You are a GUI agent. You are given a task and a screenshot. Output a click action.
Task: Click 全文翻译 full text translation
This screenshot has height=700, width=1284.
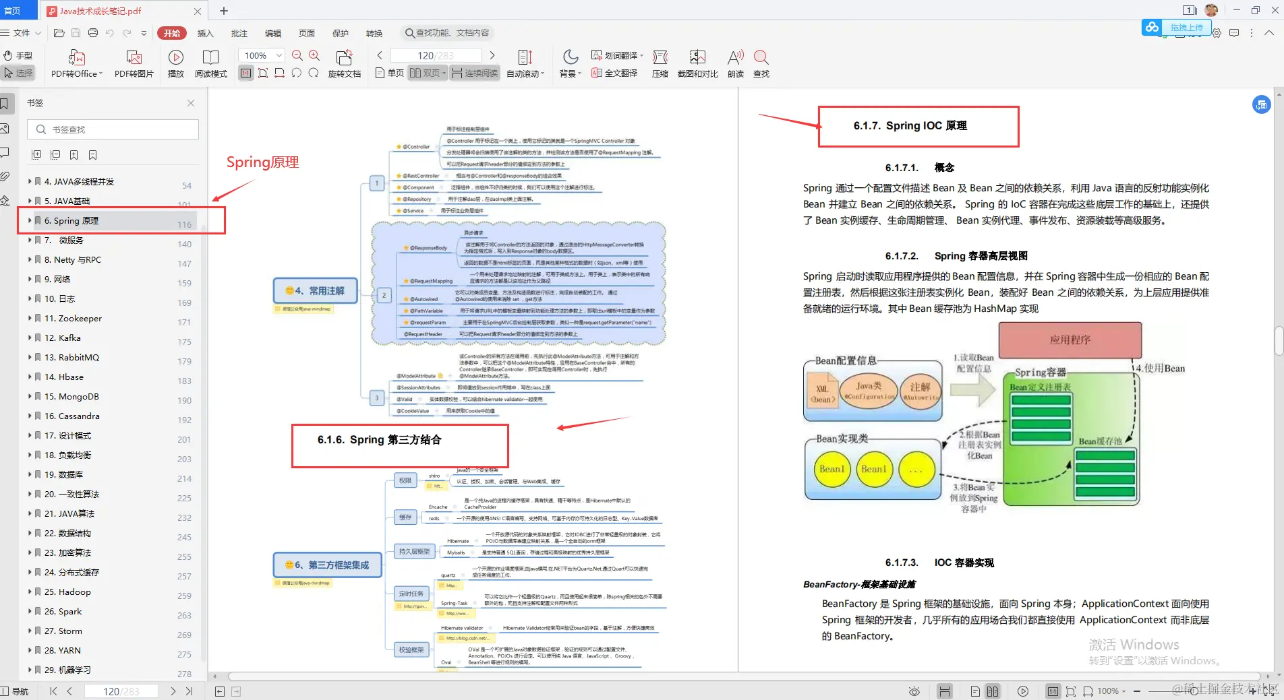tap(614, 73)
